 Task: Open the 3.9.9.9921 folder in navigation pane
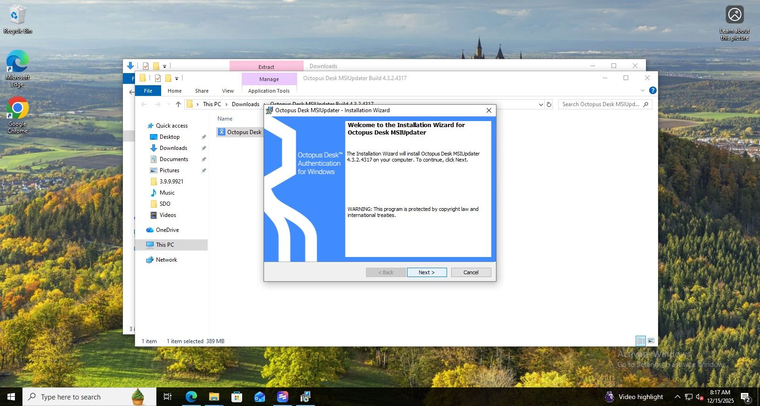point(171,182)
